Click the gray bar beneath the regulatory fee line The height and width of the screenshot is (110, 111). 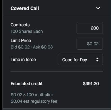[x=57, y=109]
